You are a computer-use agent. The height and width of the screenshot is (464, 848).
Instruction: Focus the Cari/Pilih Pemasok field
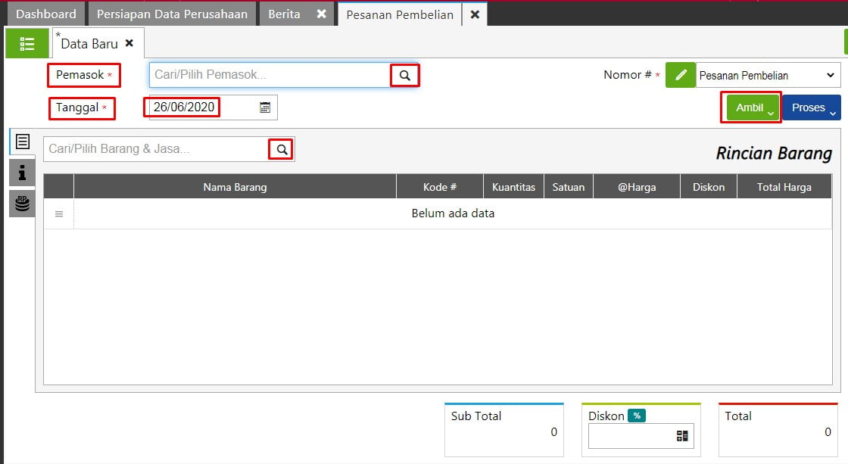[270, 75]
